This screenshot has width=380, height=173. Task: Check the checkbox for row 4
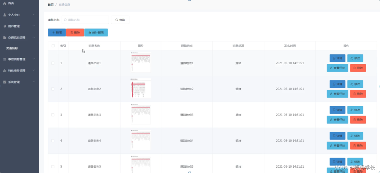click(53, 141)
